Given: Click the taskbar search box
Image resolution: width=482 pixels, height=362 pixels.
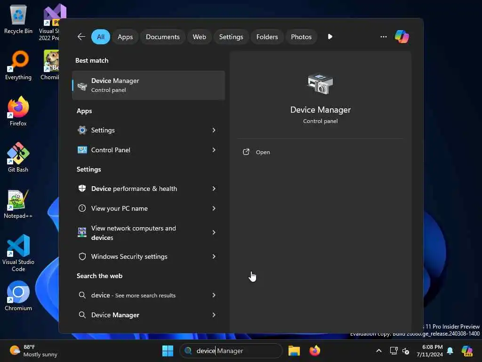Looking at the screenshot, I should (x=231, y=351).
